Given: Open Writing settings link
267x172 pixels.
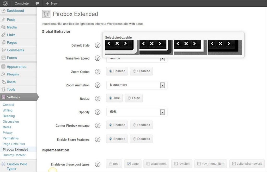Looking at the screenshot, I should pos(8,111).
